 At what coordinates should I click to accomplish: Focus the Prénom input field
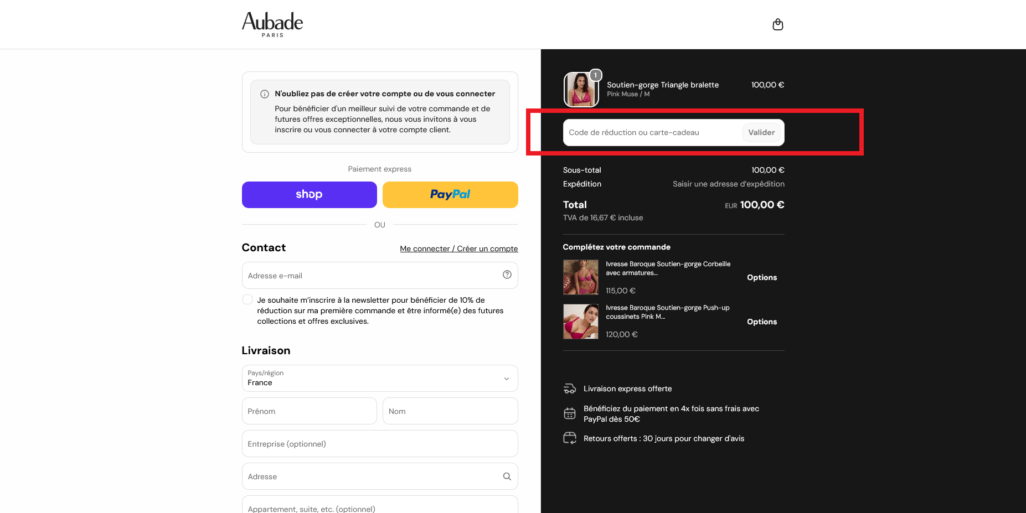[x=310, y=411]
